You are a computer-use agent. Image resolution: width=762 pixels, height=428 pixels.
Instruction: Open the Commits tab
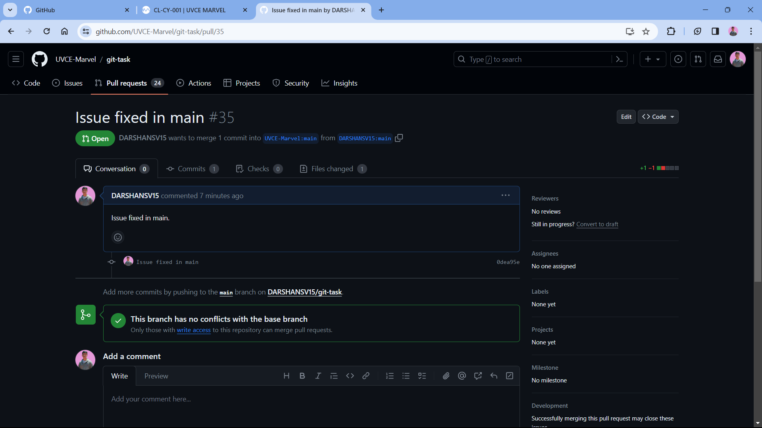click(x=192, y=169)
